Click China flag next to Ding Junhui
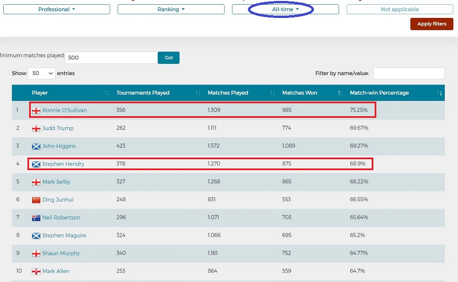 (x=36, y=200)
